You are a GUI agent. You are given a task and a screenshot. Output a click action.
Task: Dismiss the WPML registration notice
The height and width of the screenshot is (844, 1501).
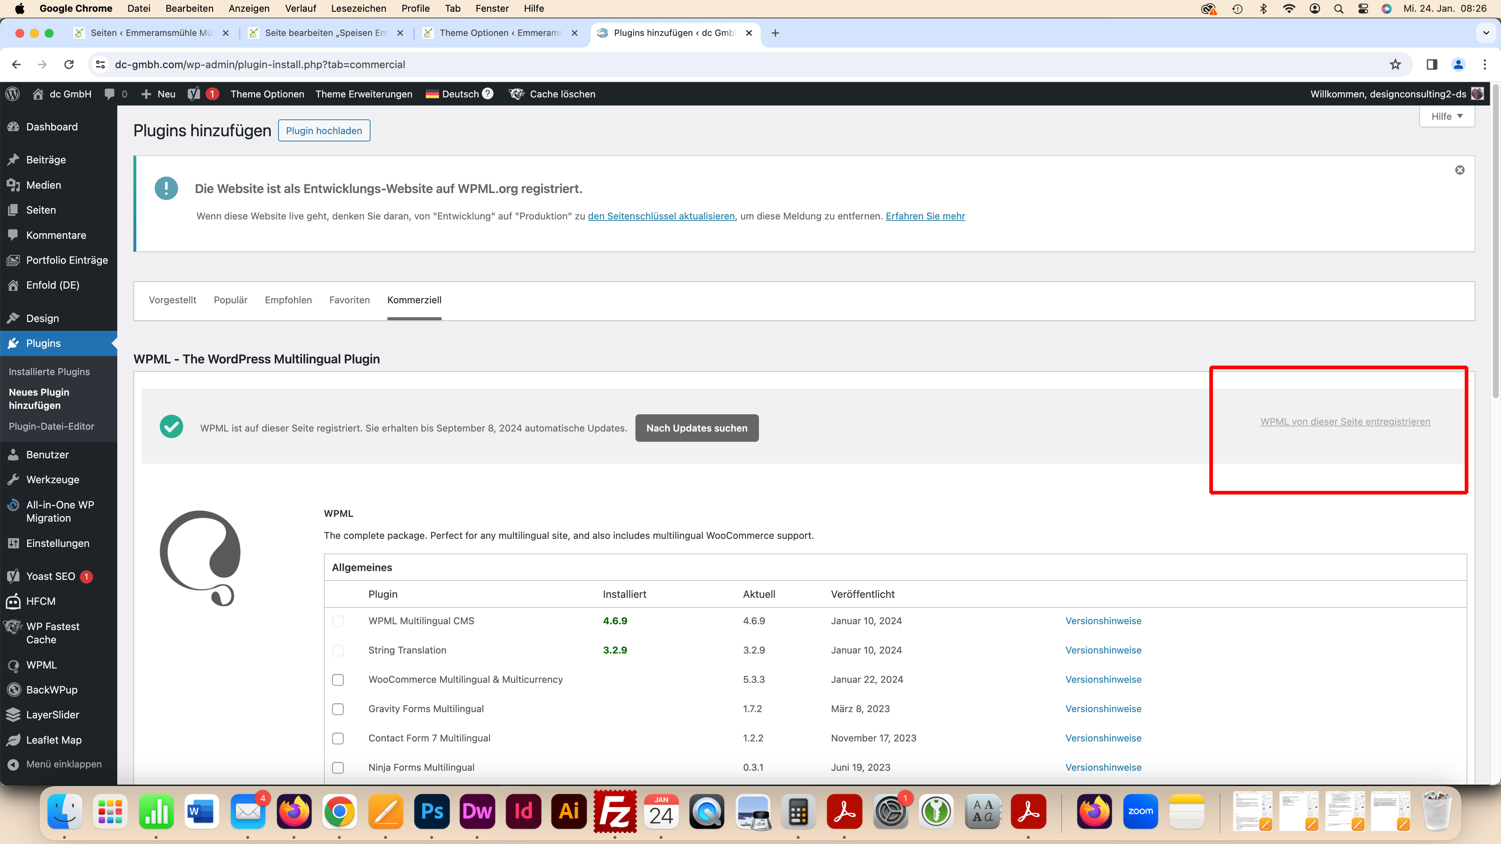1460,170
